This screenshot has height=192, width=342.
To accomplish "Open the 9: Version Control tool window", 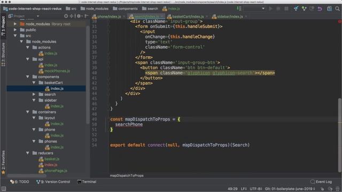I will [x=53, y=182].
